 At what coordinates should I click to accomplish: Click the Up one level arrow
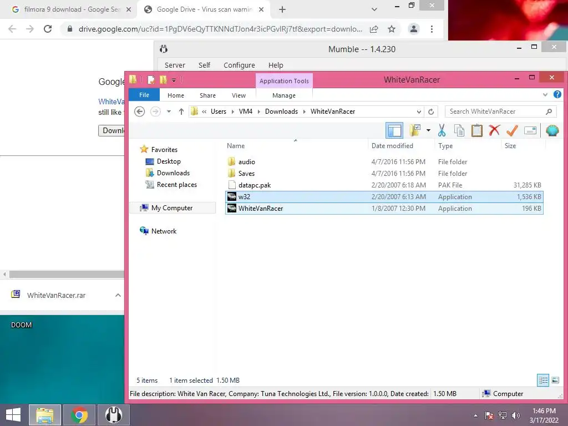click(181, 111)
